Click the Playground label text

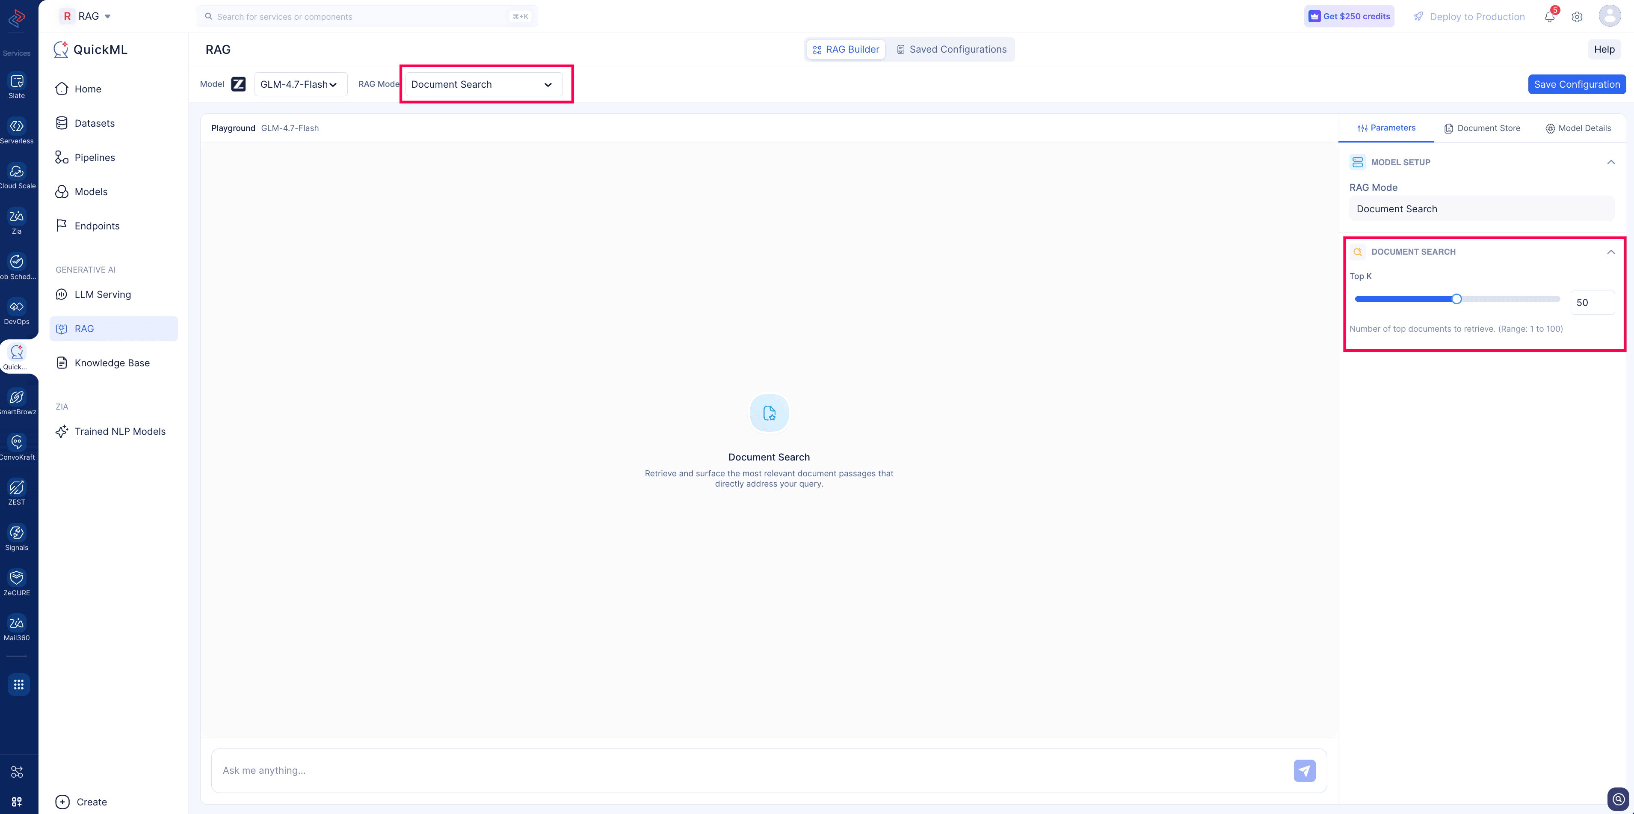[x=234, y=128]
